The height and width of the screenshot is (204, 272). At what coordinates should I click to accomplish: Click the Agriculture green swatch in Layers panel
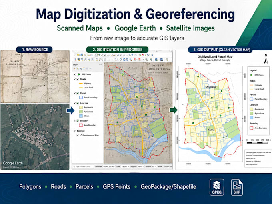coord(81,112)
